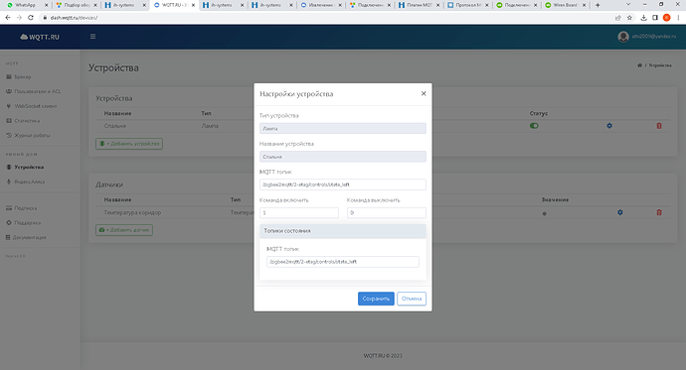The image size is (686, 370).
Task: Click the hamburger menu icon in header
Action: [x=92, y=37]
